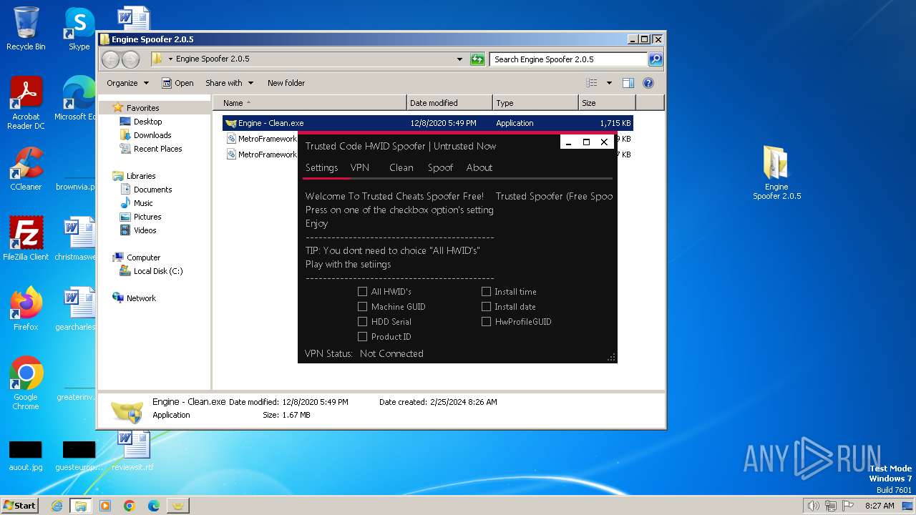This screenshot has height=515, width=916.
Task: Open Engine Spoofer 2.0.5 desktop folder
Action: pyautogui.click(x=776, y=173)
